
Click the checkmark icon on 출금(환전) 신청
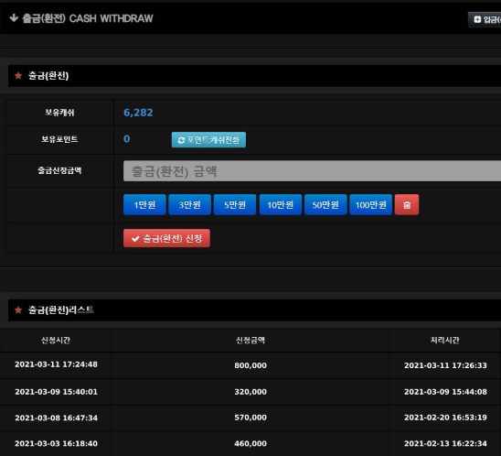135,238
